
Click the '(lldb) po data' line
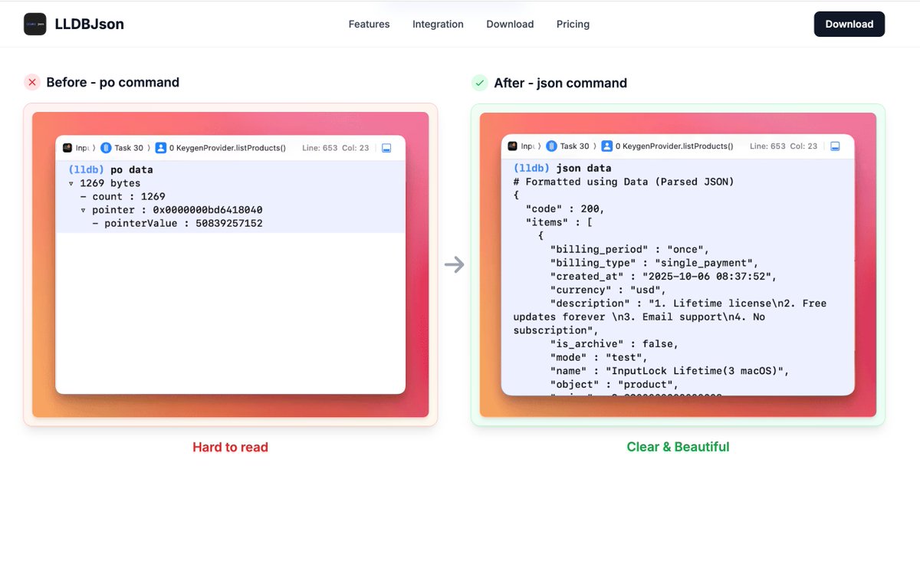[110, 169]
